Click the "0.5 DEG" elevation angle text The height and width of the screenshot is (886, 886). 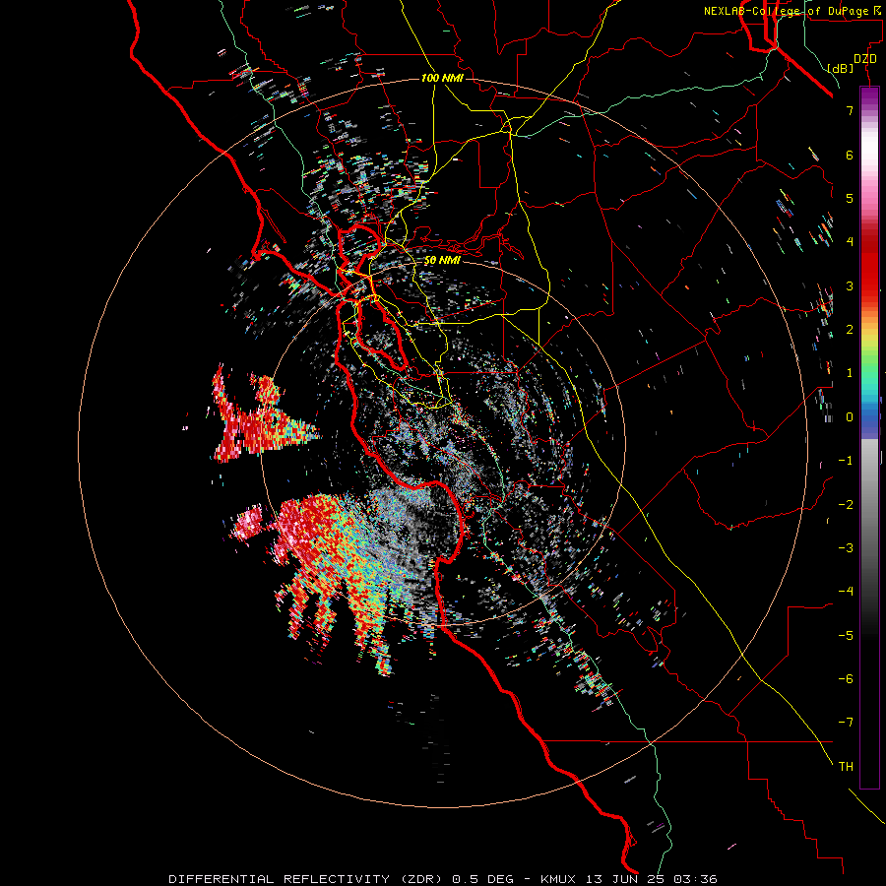click(x=483, y=879)
